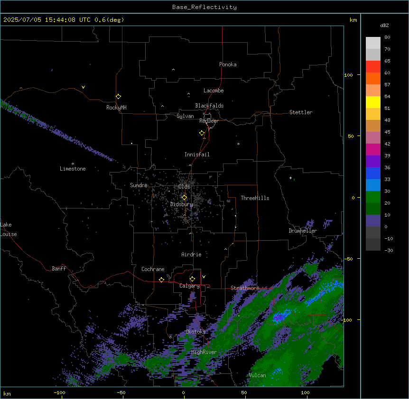Screen dimensions: 409x399
Task: Click the yellow V marker east of Calgary
Action: (x=204, y=277)
